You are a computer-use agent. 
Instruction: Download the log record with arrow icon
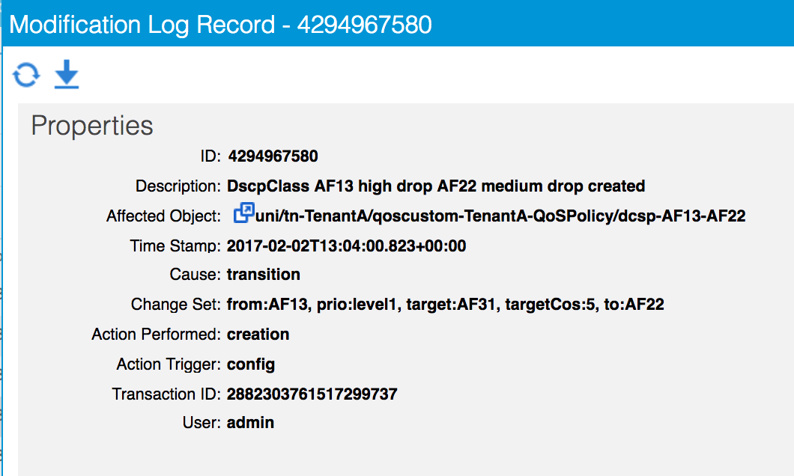coord(67,74)
